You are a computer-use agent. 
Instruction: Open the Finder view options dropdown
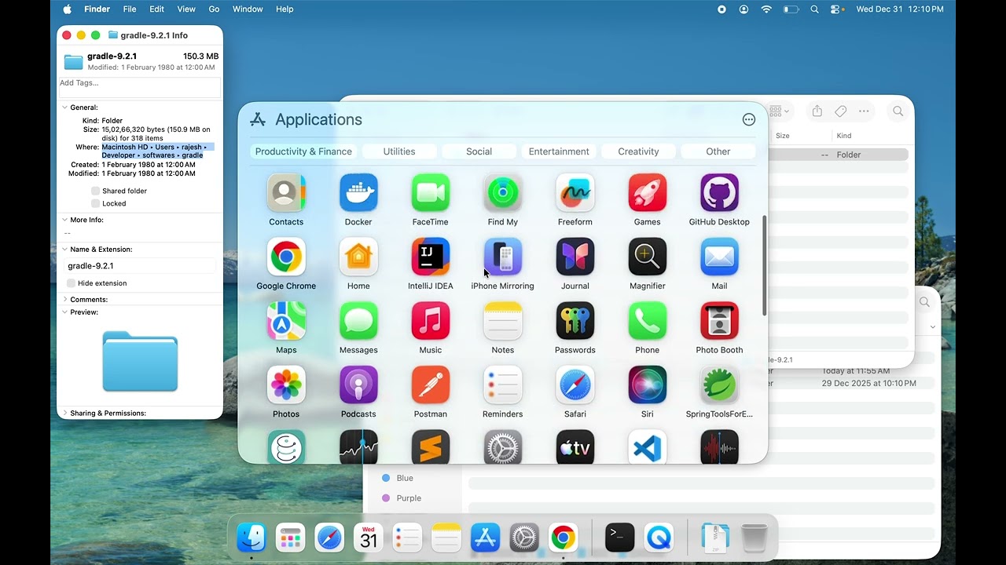pyautogui.click(x=779, y=111)
